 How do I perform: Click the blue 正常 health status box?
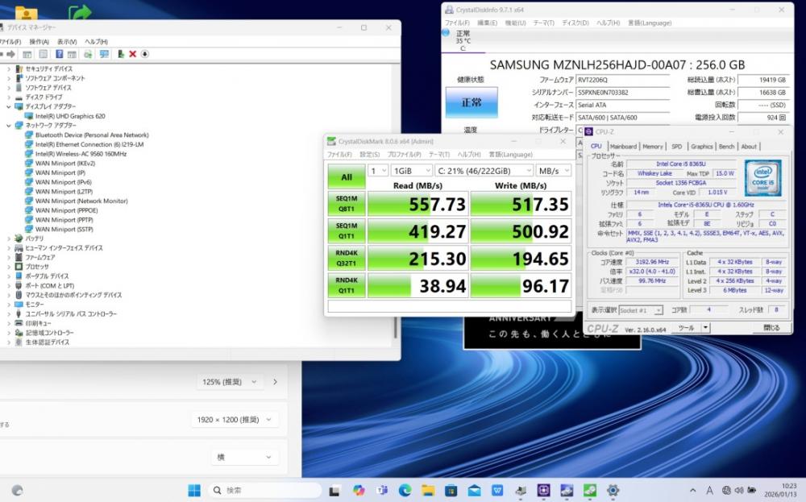click(x=472, y=103)
